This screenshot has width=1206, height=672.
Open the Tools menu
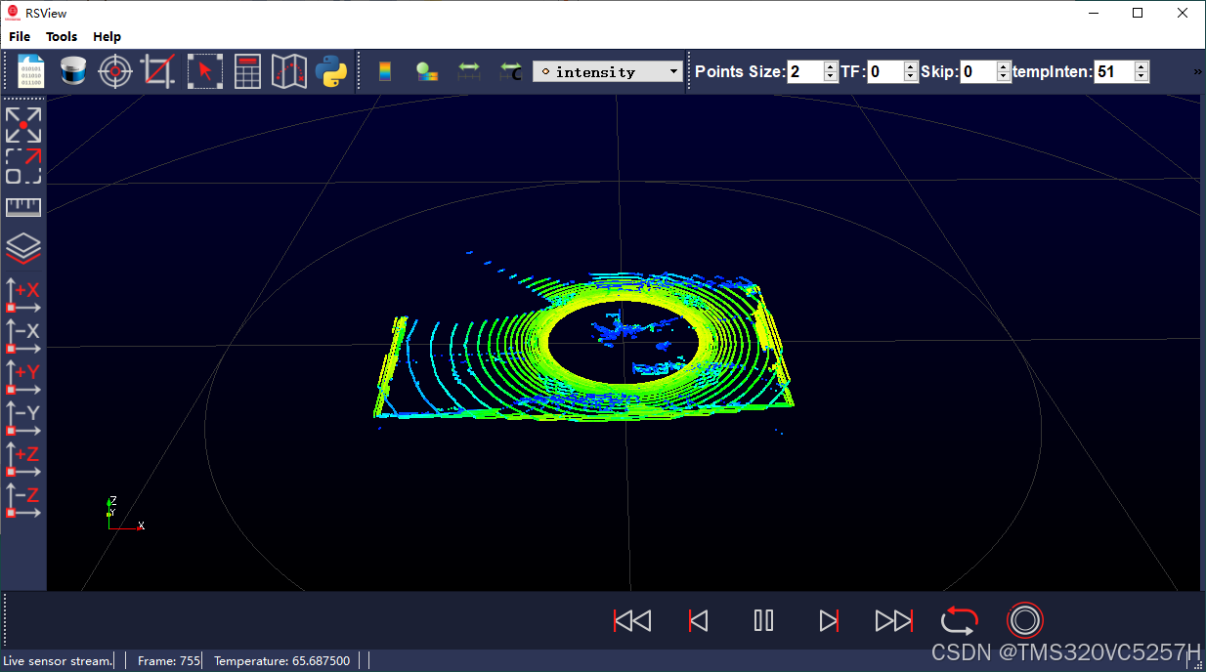click(62, 36)
